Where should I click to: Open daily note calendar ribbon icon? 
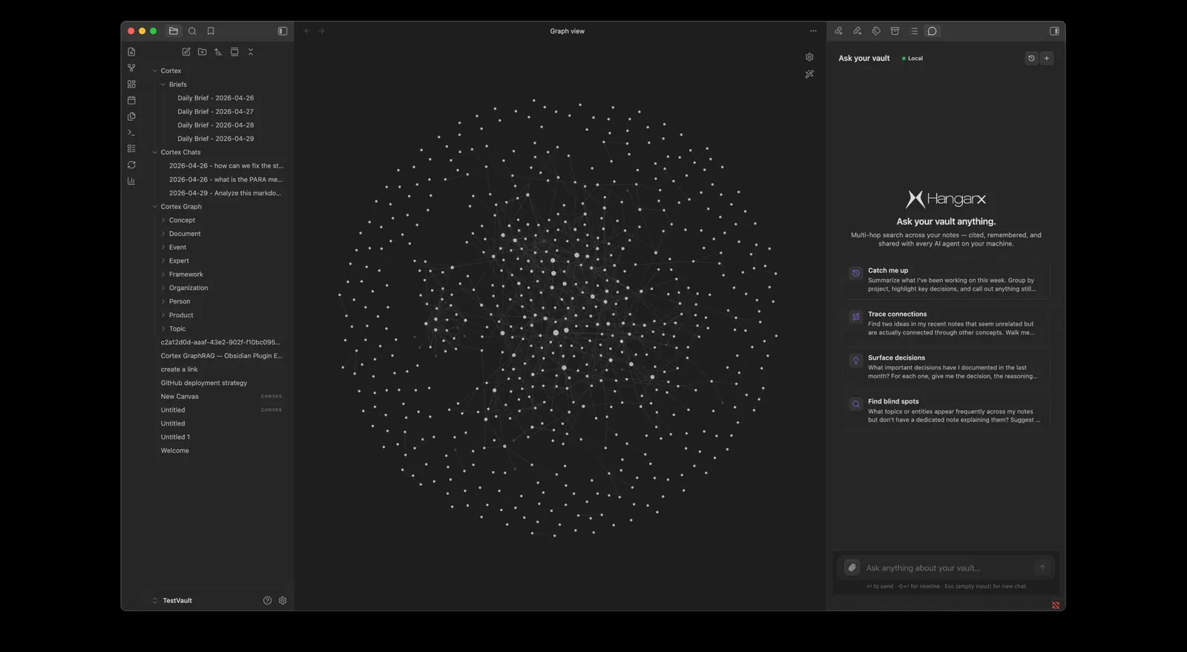tap(131, 100)
